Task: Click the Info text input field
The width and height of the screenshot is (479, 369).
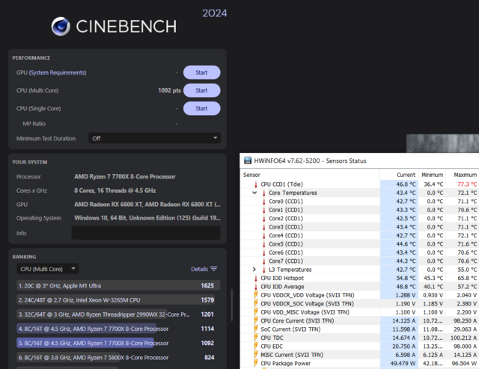Action: coord(146,233)
